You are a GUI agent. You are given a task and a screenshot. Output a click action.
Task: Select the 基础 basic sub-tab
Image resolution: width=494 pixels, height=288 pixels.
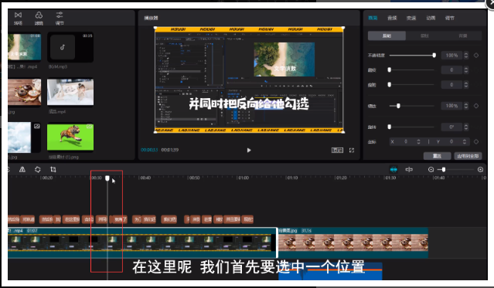coord(387,36)
